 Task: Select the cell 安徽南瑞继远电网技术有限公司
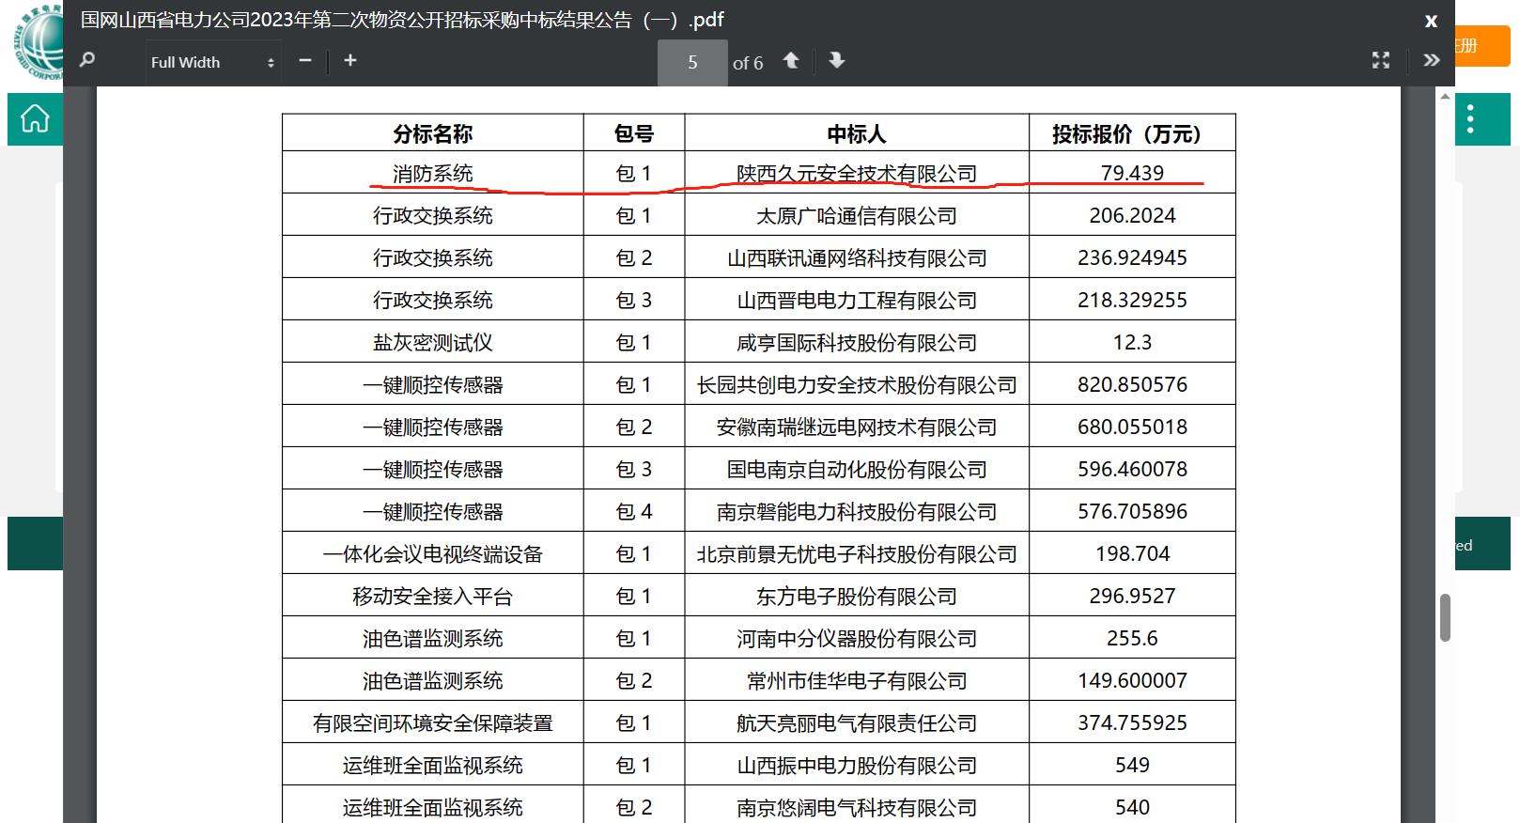[x=856, y=427]
